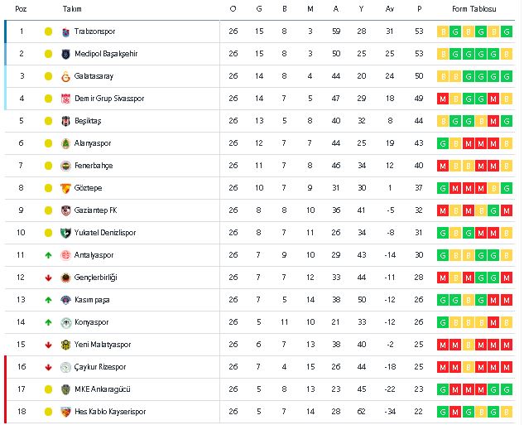
Task: Click Gaziantep FK's yellow position dot
Action: 49,210
